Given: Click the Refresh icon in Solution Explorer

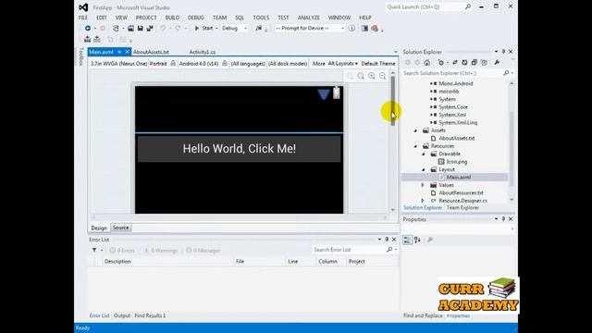Looking at the screenshot, I should pyautogui.click(x=464, y=63).
